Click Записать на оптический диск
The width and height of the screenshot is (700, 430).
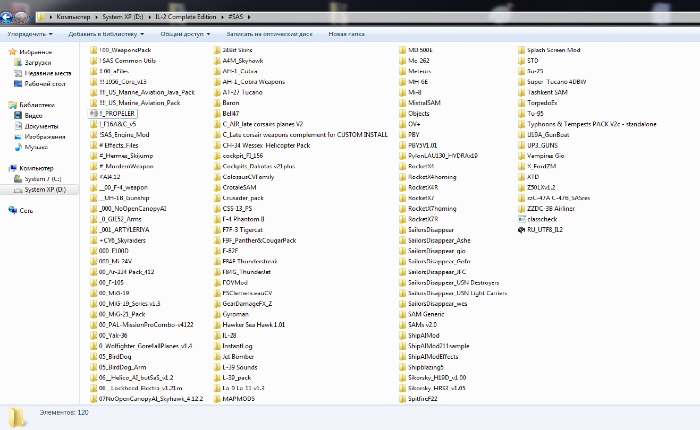pos(269,34)
